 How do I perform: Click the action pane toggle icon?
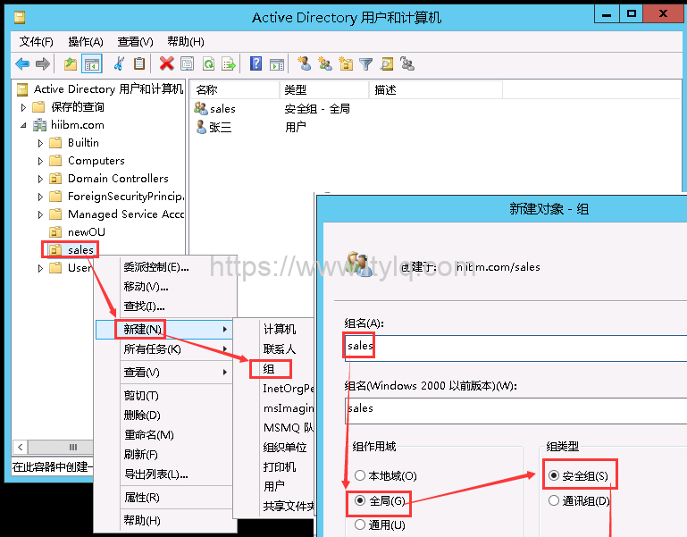[277, 64]
